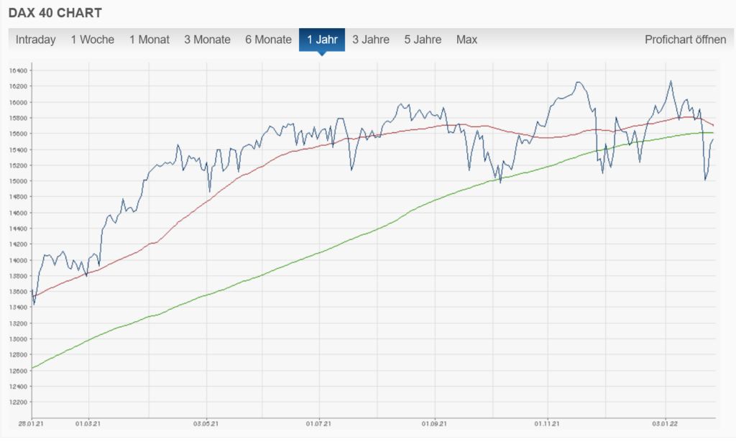Click the green line's leftmost starting point

(x=33, y=368)
